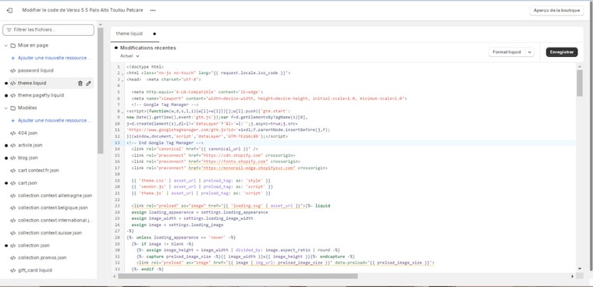Collapse the Mise en page folder
The height and width of the screenshot is (287, 593).
(x=5, y=45)
